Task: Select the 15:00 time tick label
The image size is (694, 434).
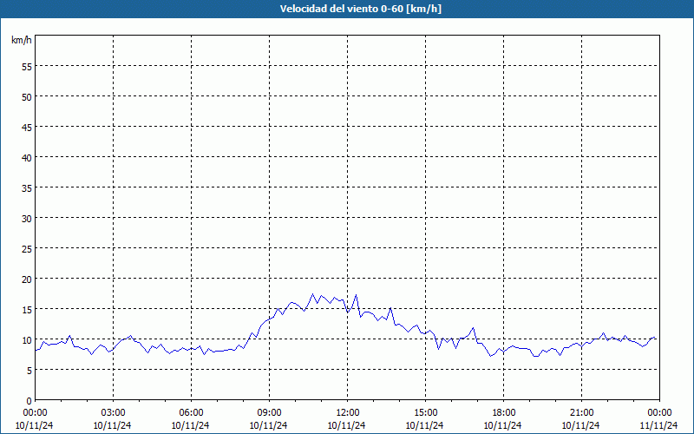Action: (425, 412)
